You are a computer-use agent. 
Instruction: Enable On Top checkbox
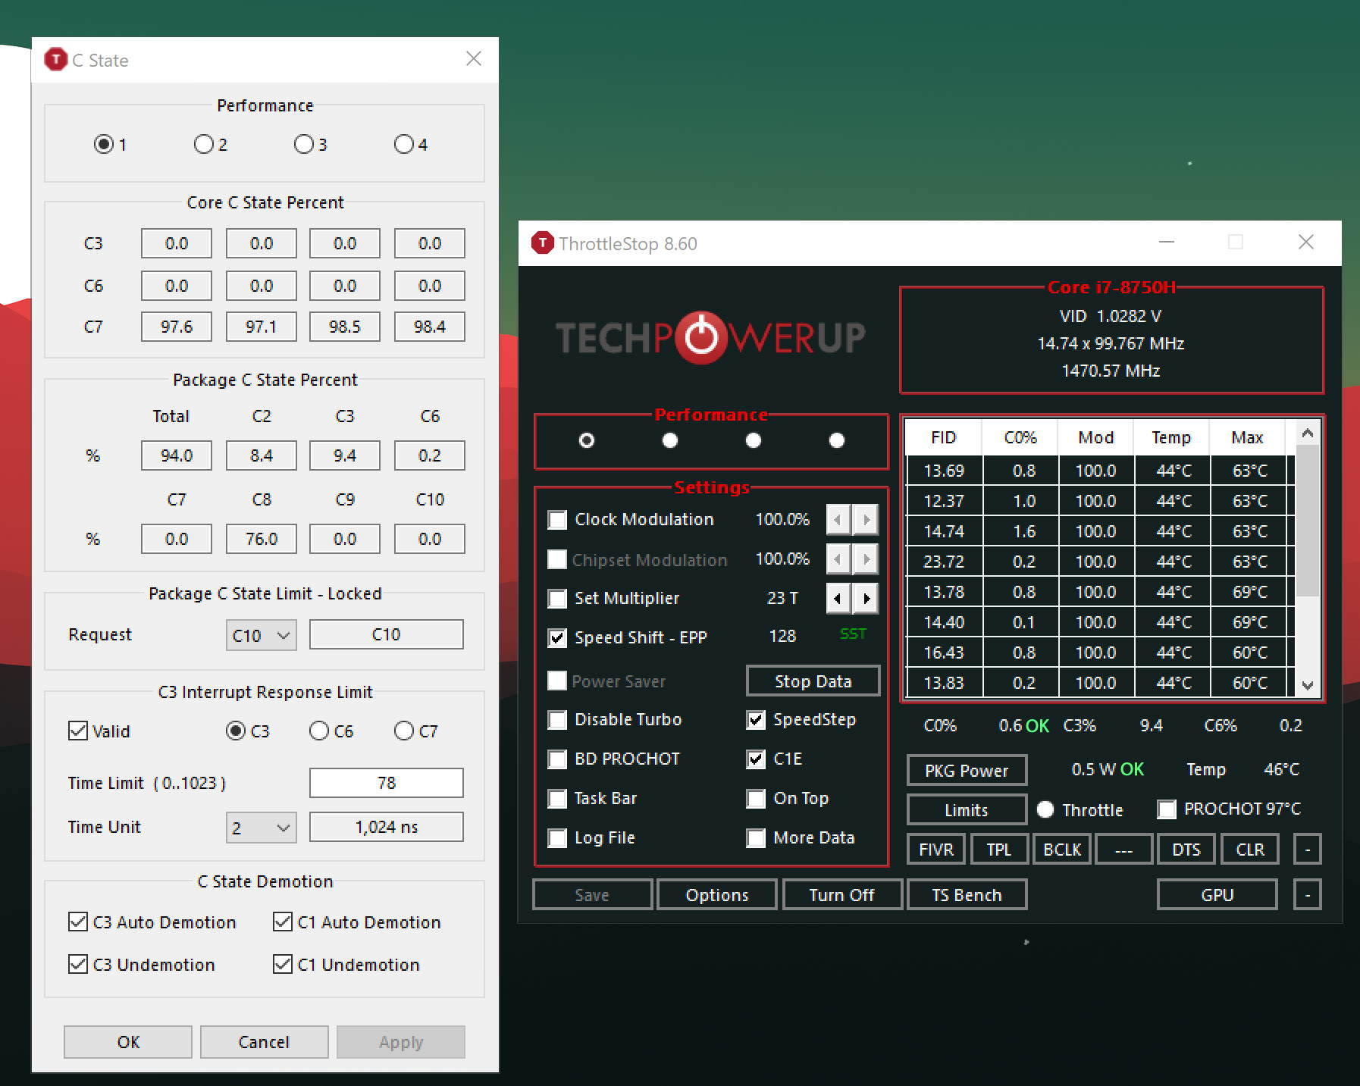point(756,799)
